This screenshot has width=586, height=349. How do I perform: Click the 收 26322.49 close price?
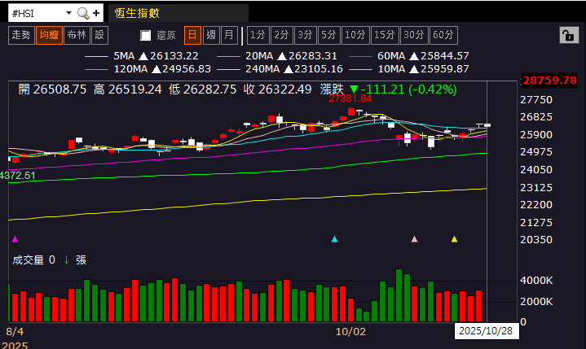(277, 89)
